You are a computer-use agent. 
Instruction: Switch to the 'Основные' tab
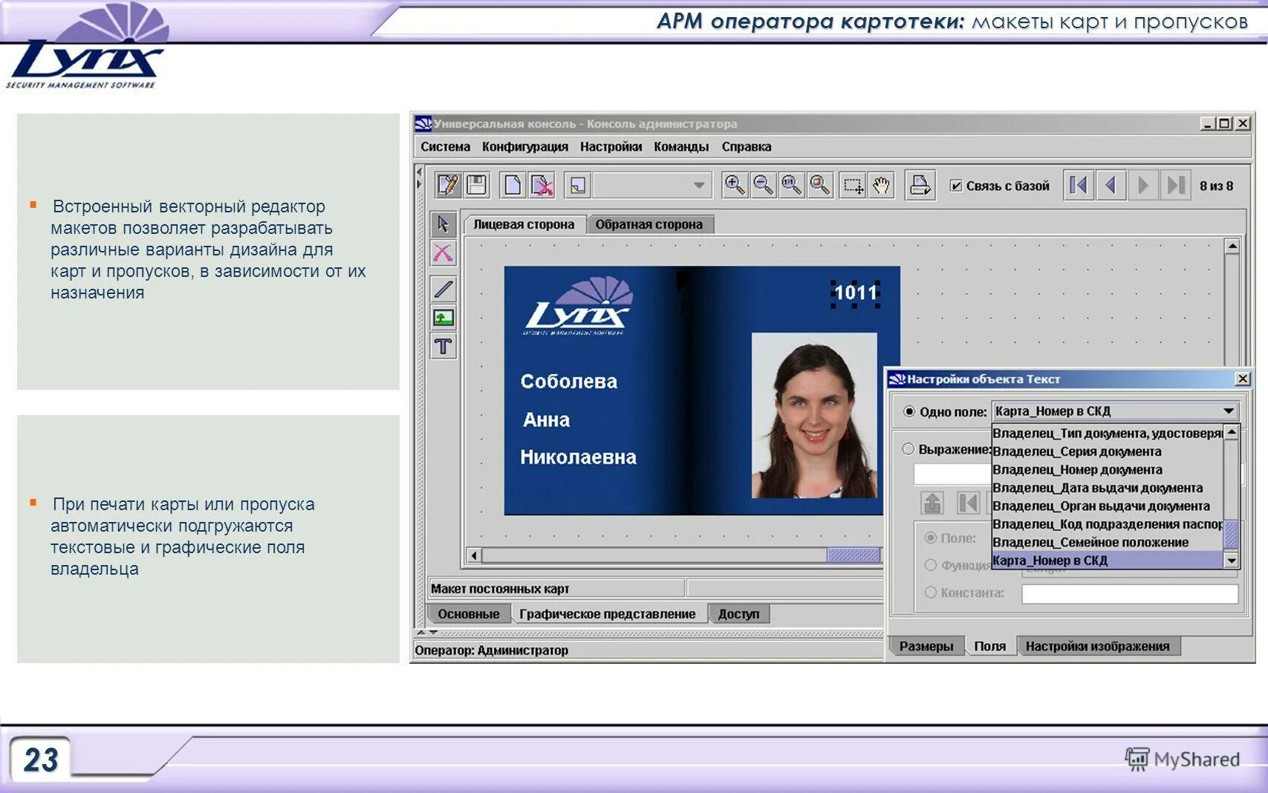[x=469, y=614]
